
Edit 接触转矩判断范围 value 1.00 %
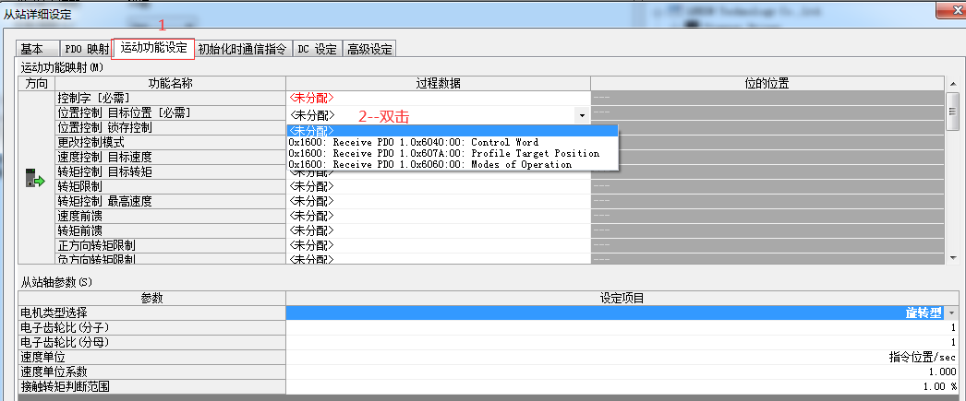(622, 386)
